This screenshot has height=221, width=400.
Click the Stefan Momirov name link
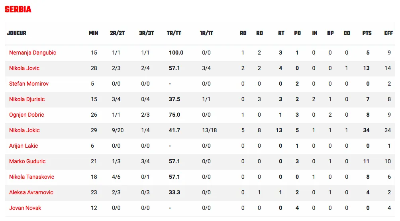point(29,84)
